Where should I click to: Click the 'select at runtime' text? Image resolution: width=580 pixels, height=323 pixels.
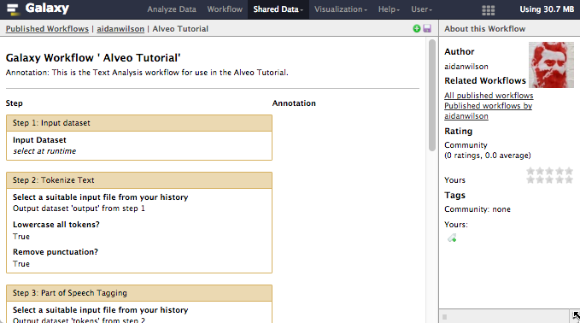point(44,151)
